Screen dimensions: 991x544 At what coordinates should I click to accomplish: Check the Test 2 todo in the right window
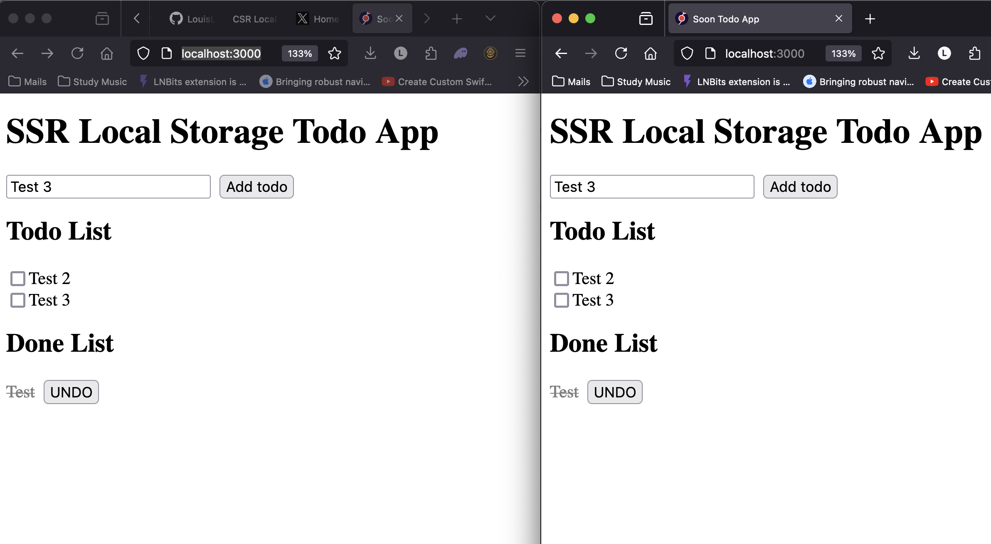pyautogui.click(x=562, y=279)
